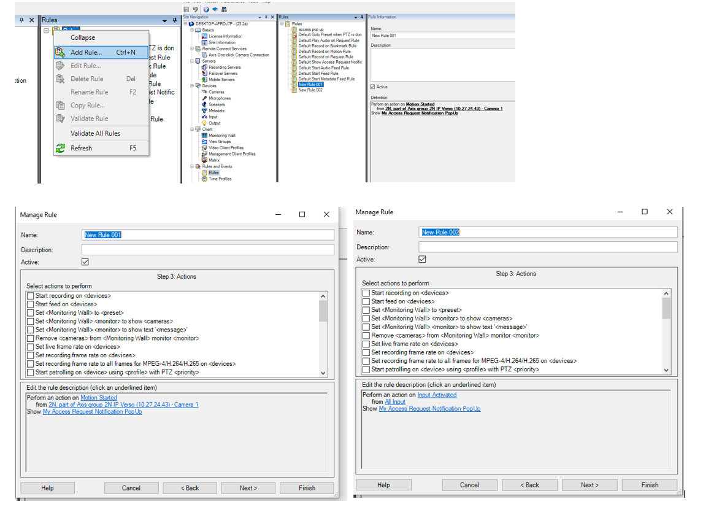The height and width of the screenshot is (507, 703).
Task: Check 'Start feed on <devices>' in right dialog
Action: click(x=366, y=301)
